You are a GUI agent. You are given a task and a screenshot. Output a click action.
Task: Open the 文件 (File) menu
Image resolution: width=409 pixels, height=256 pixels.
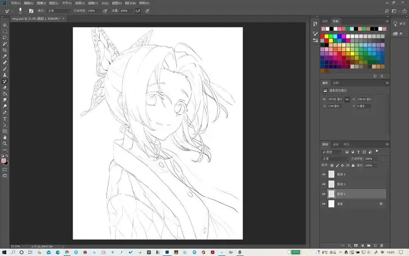16,3
